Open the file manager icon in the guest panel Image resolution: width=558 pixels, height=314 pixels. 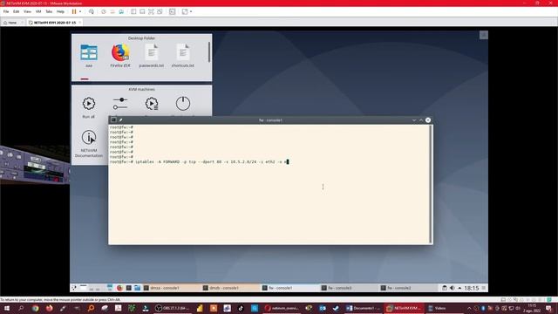pos(138,288)
